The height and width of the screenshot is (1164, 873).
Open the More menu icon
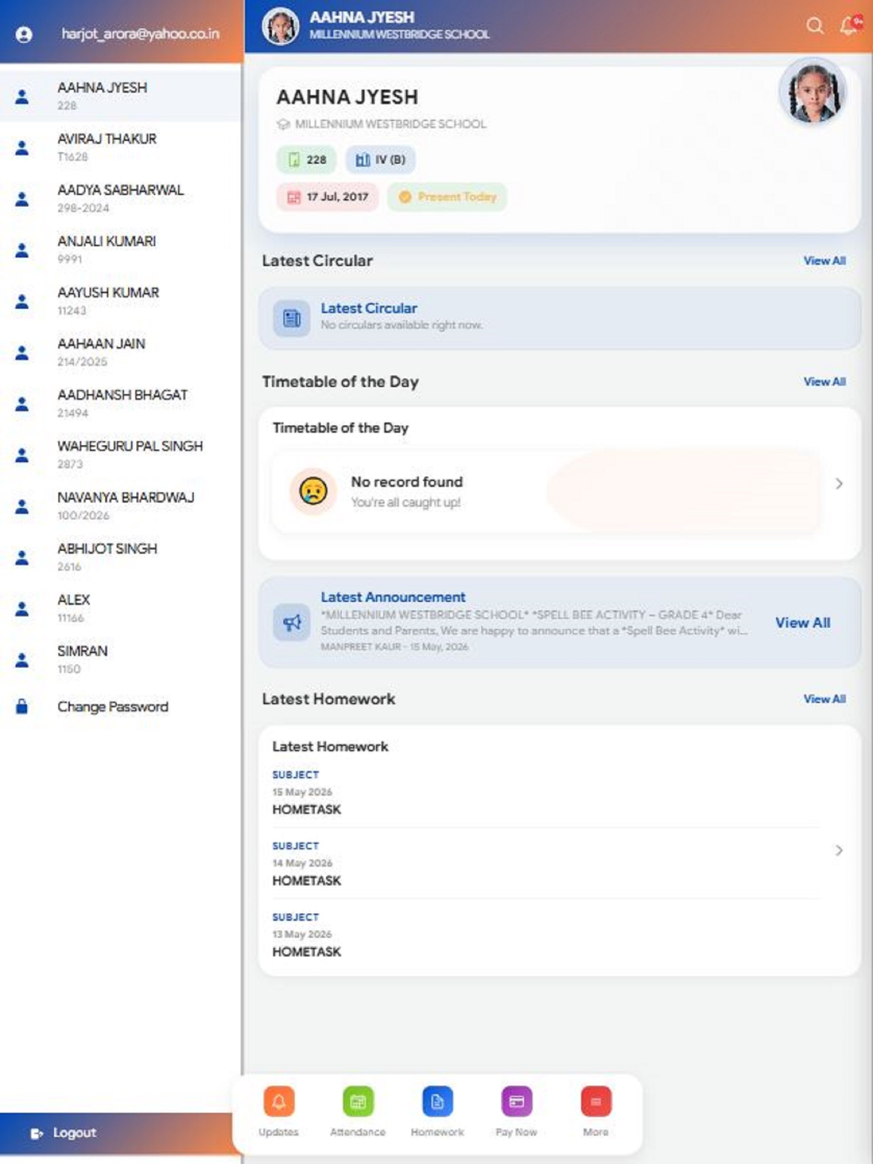[x=596, y=1101]
